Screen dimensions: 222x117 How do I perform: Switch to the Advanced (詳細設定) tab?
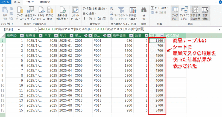coord(45,2)
